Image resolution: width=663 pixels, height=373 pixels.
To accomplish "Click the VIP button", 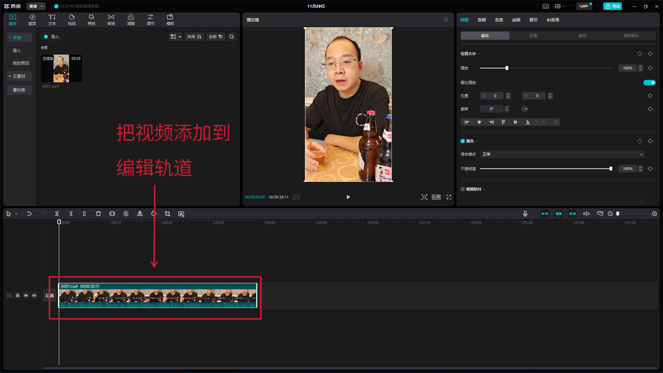I will click(584, 6).
